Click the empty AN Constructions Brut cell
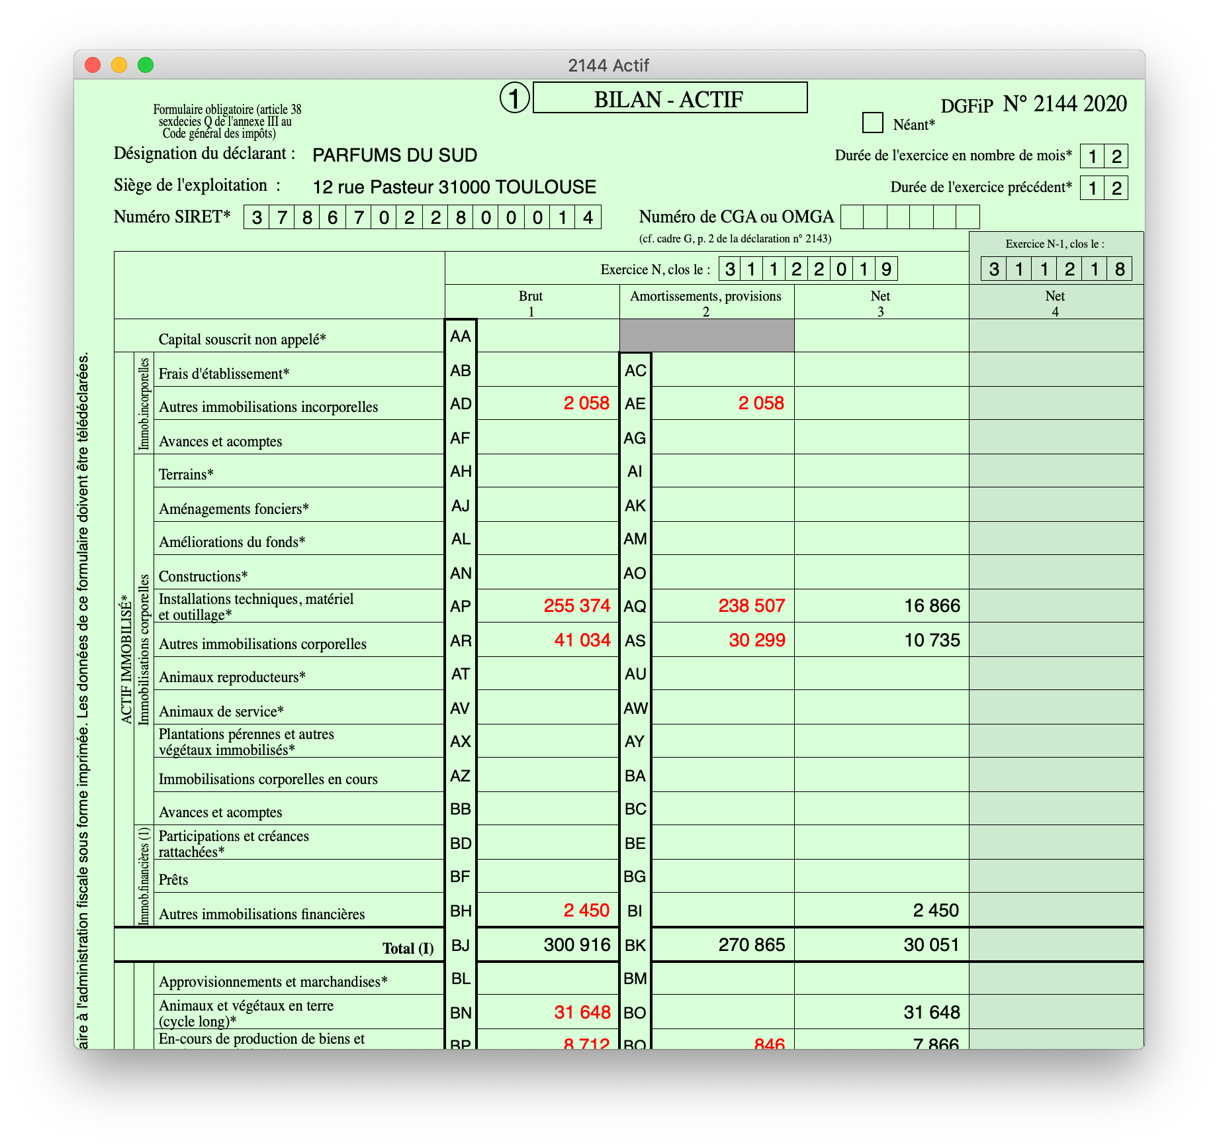The image size is (1219, 1147). tap(548, 572)
